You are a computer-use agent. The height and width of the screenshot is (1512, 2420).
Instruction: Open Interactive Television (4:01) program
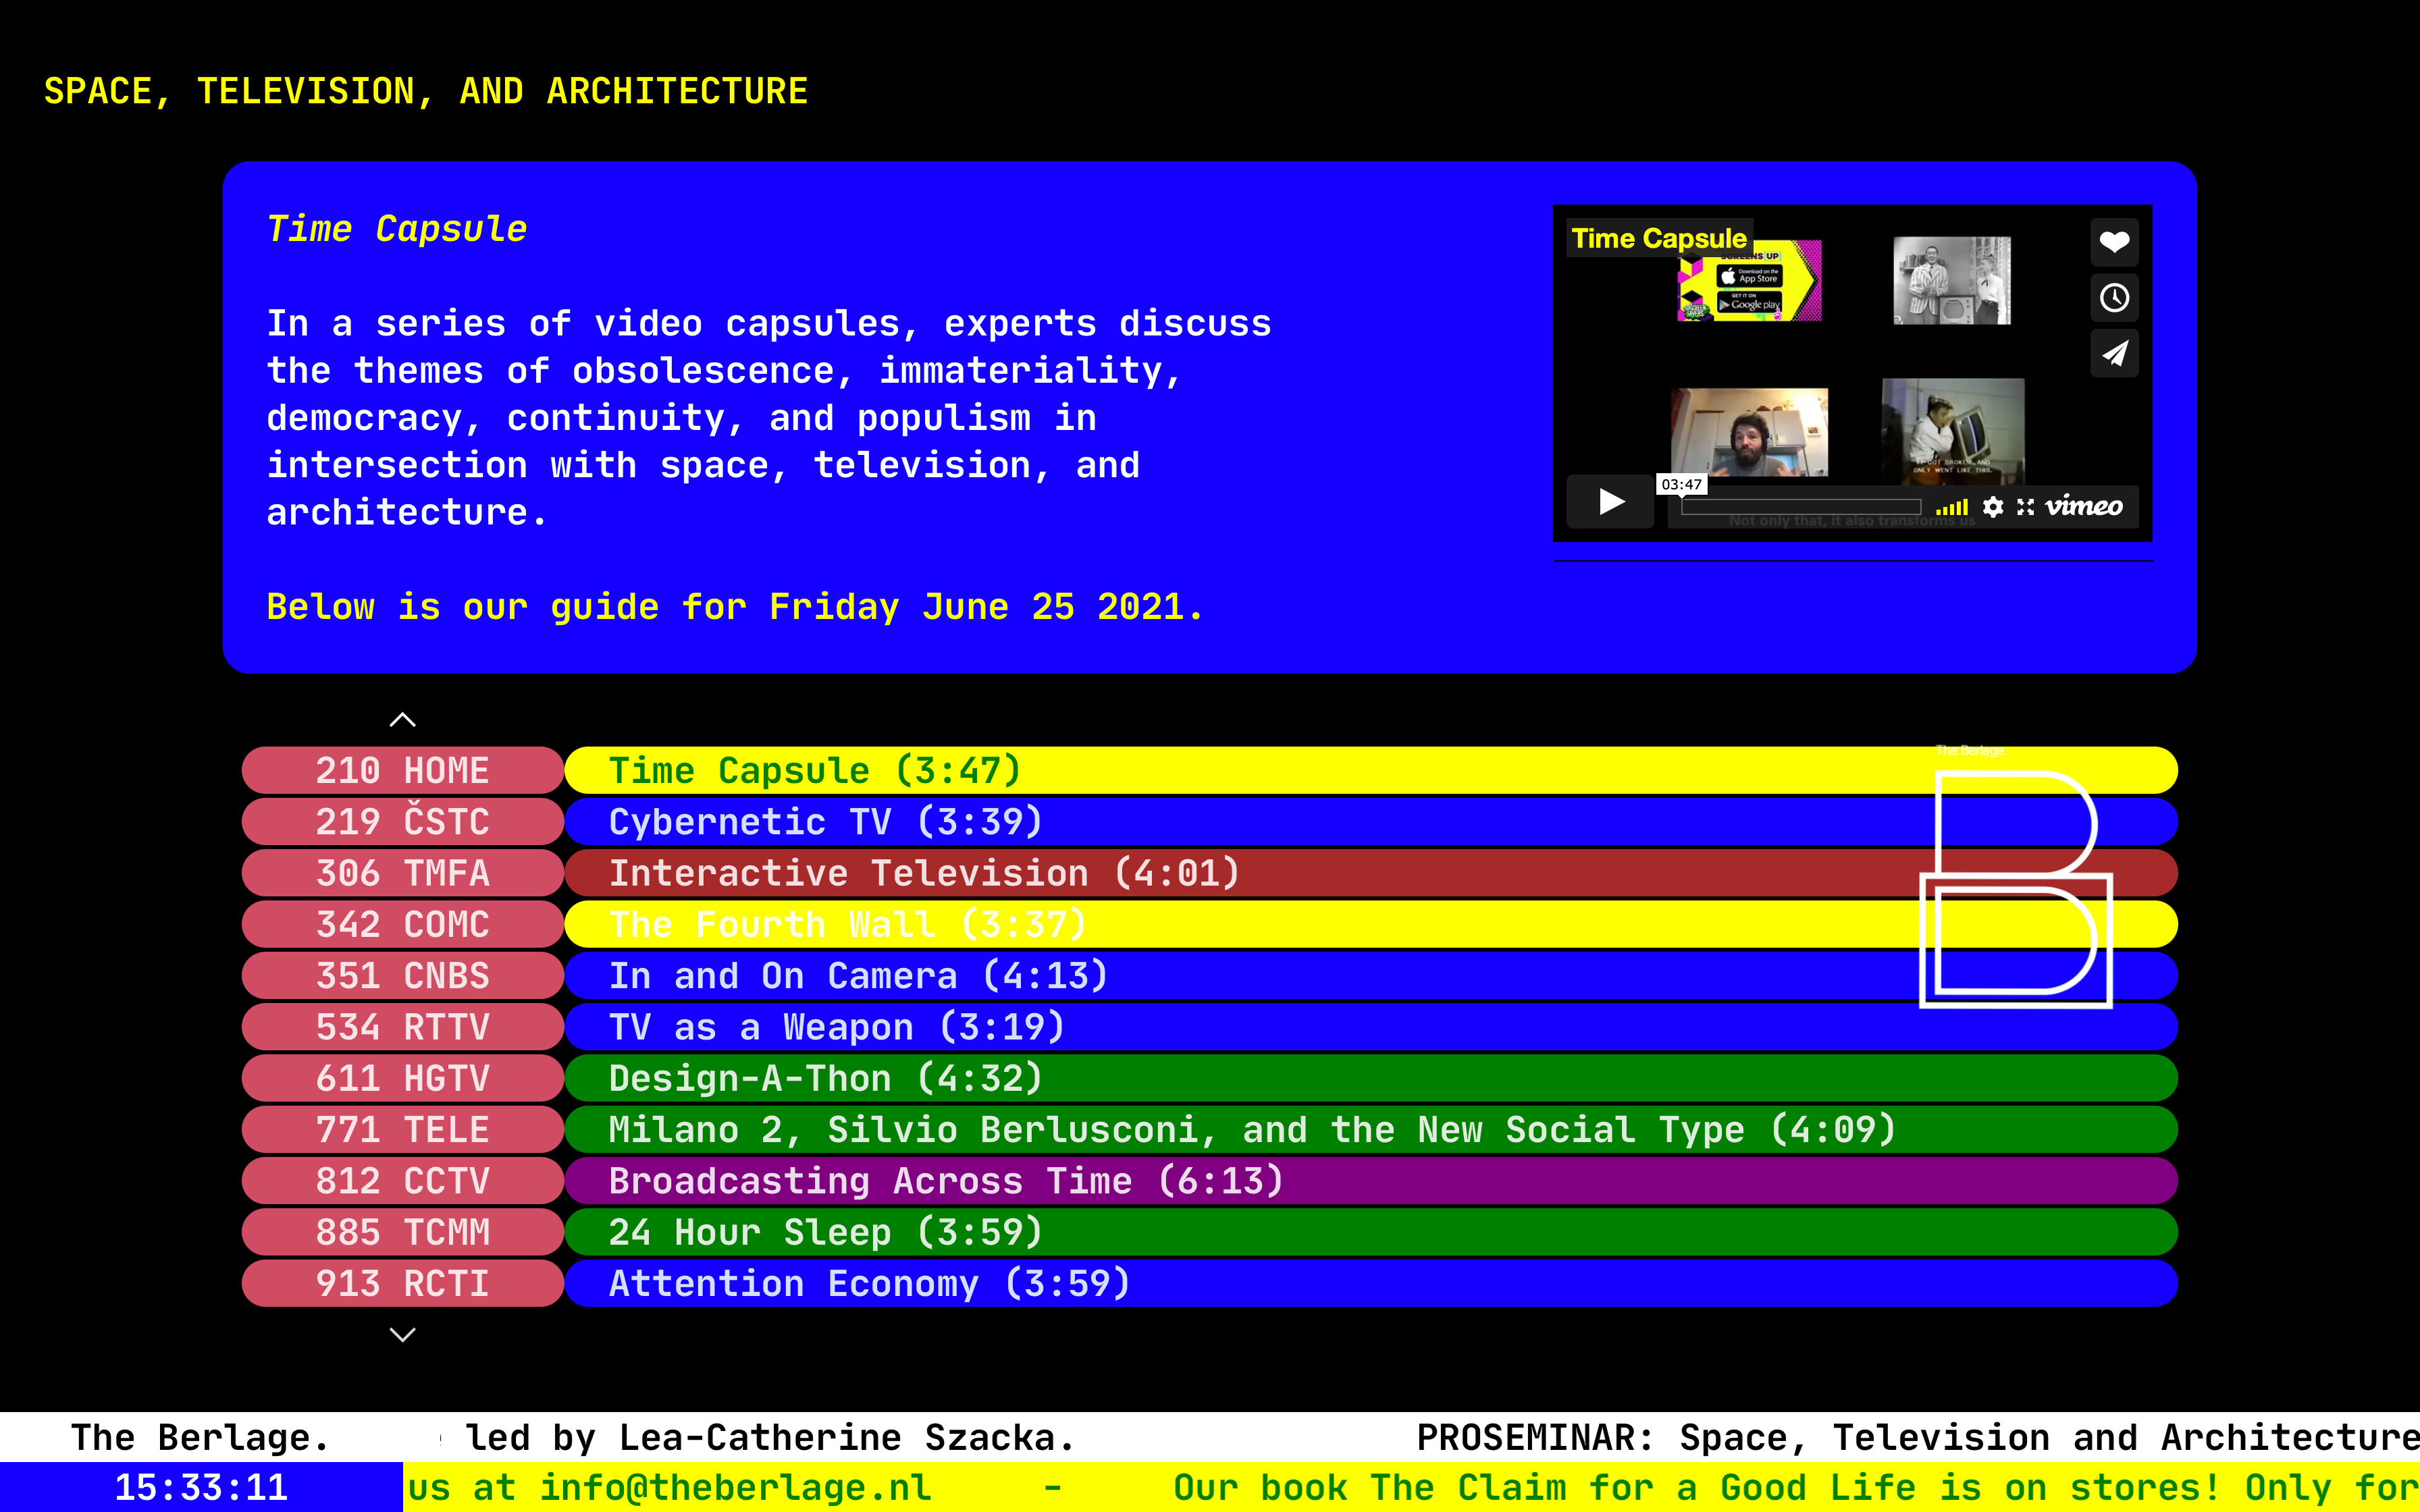1371,873
